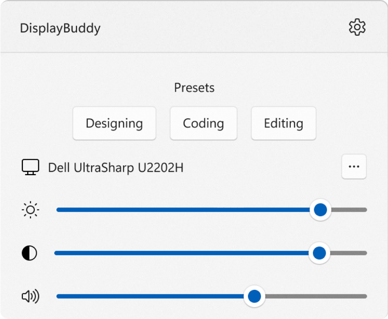The width and height of the screenshot is (388, 319).
Task: Click the monitor icon beside Dell UltraSharp
Action: [30, 167]
